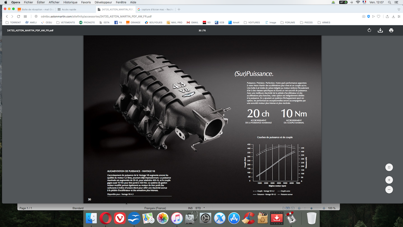Open a new tab with the plus button
This screenshot has width=403, height=227.
pos(179,9)
